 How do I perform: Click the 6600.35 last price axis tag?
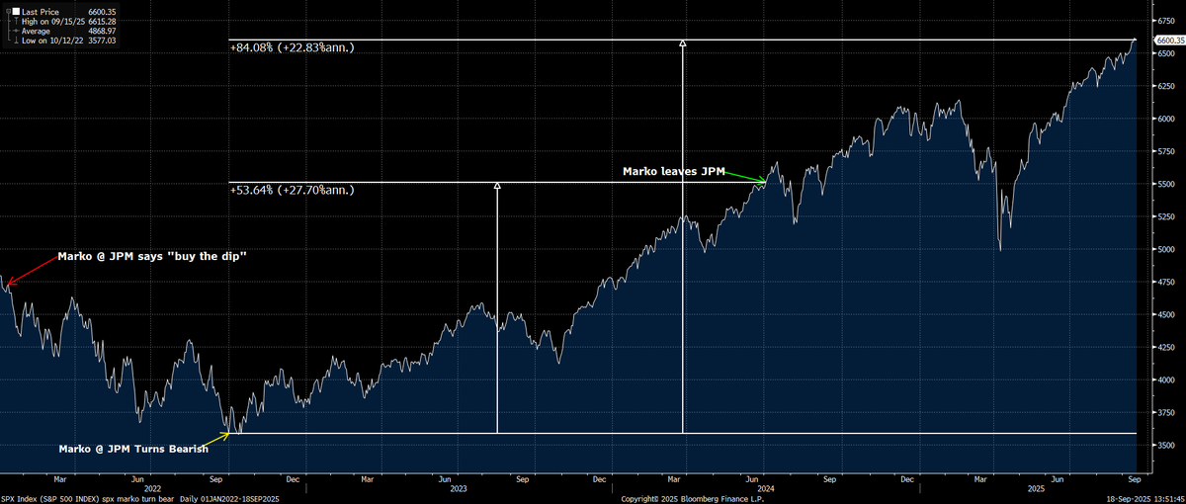(x=1169, y=40)
